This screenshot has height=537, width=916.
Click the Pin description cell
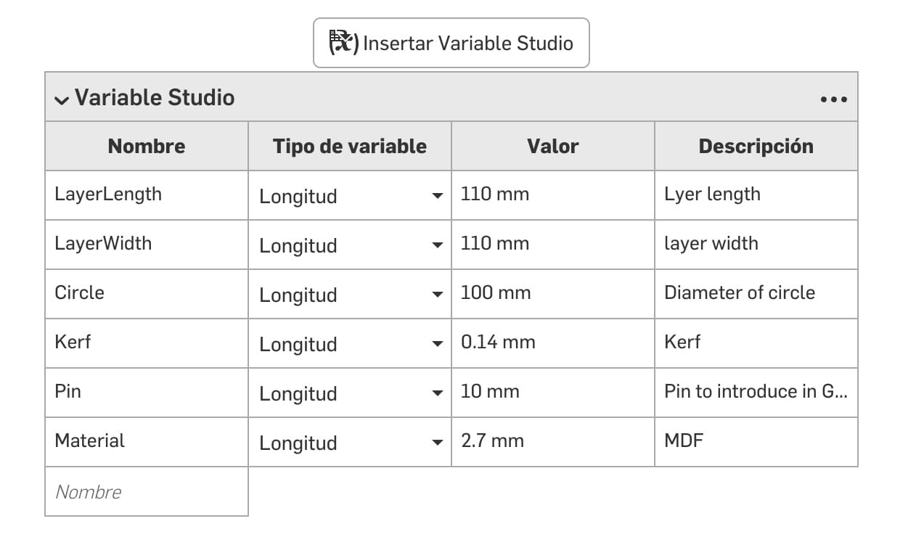click(756, 392)
